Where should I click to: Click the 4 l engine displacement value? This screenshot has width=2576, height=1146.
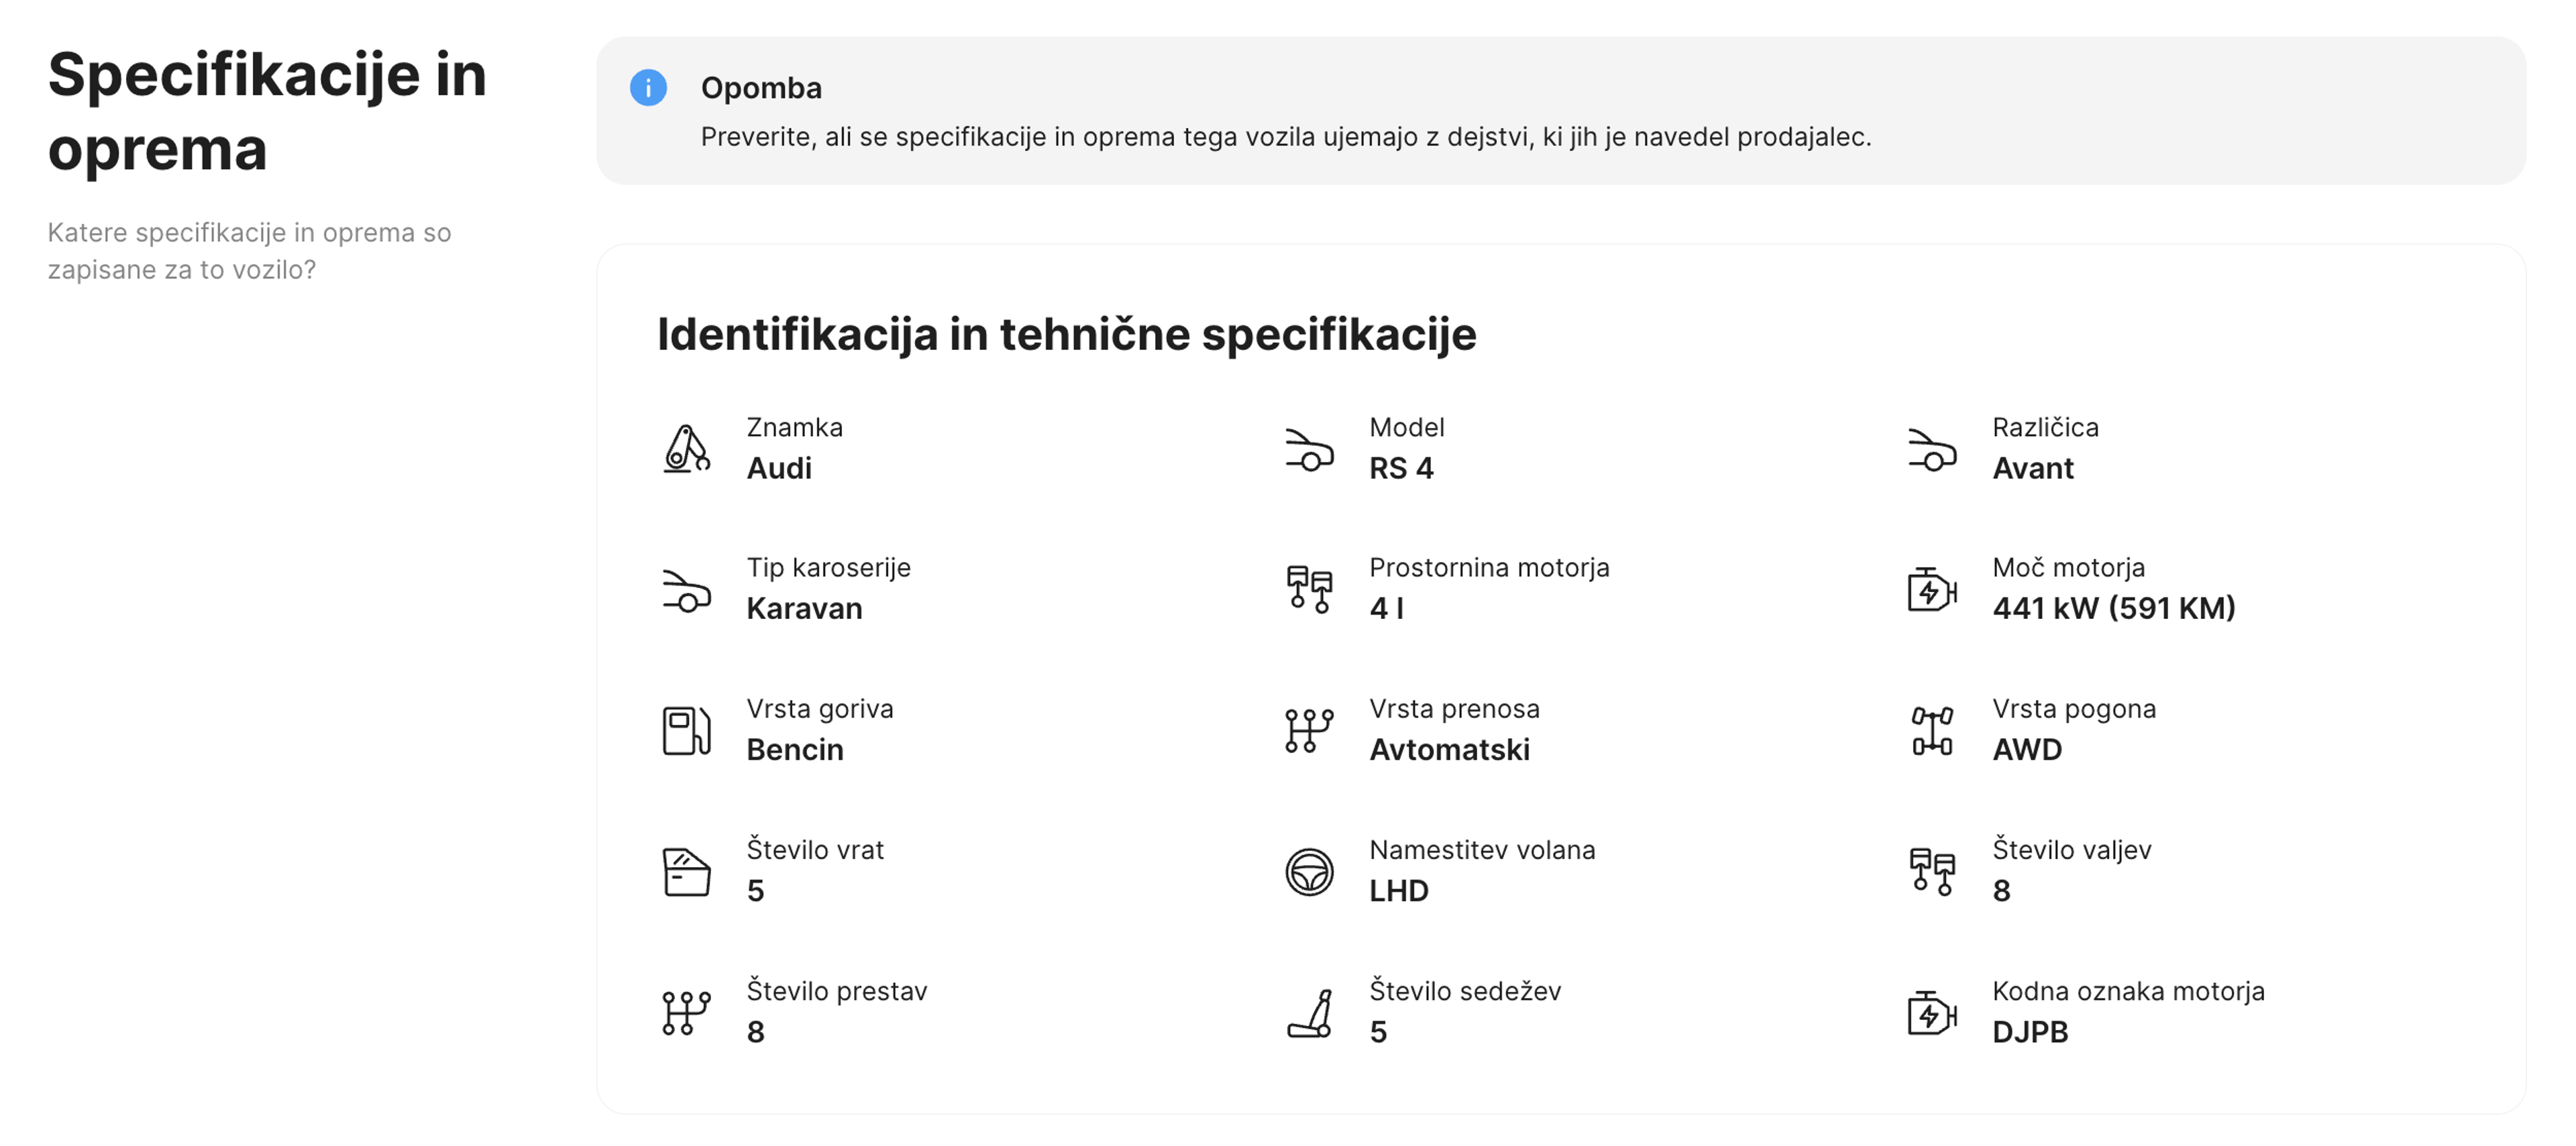(1385, 608)
